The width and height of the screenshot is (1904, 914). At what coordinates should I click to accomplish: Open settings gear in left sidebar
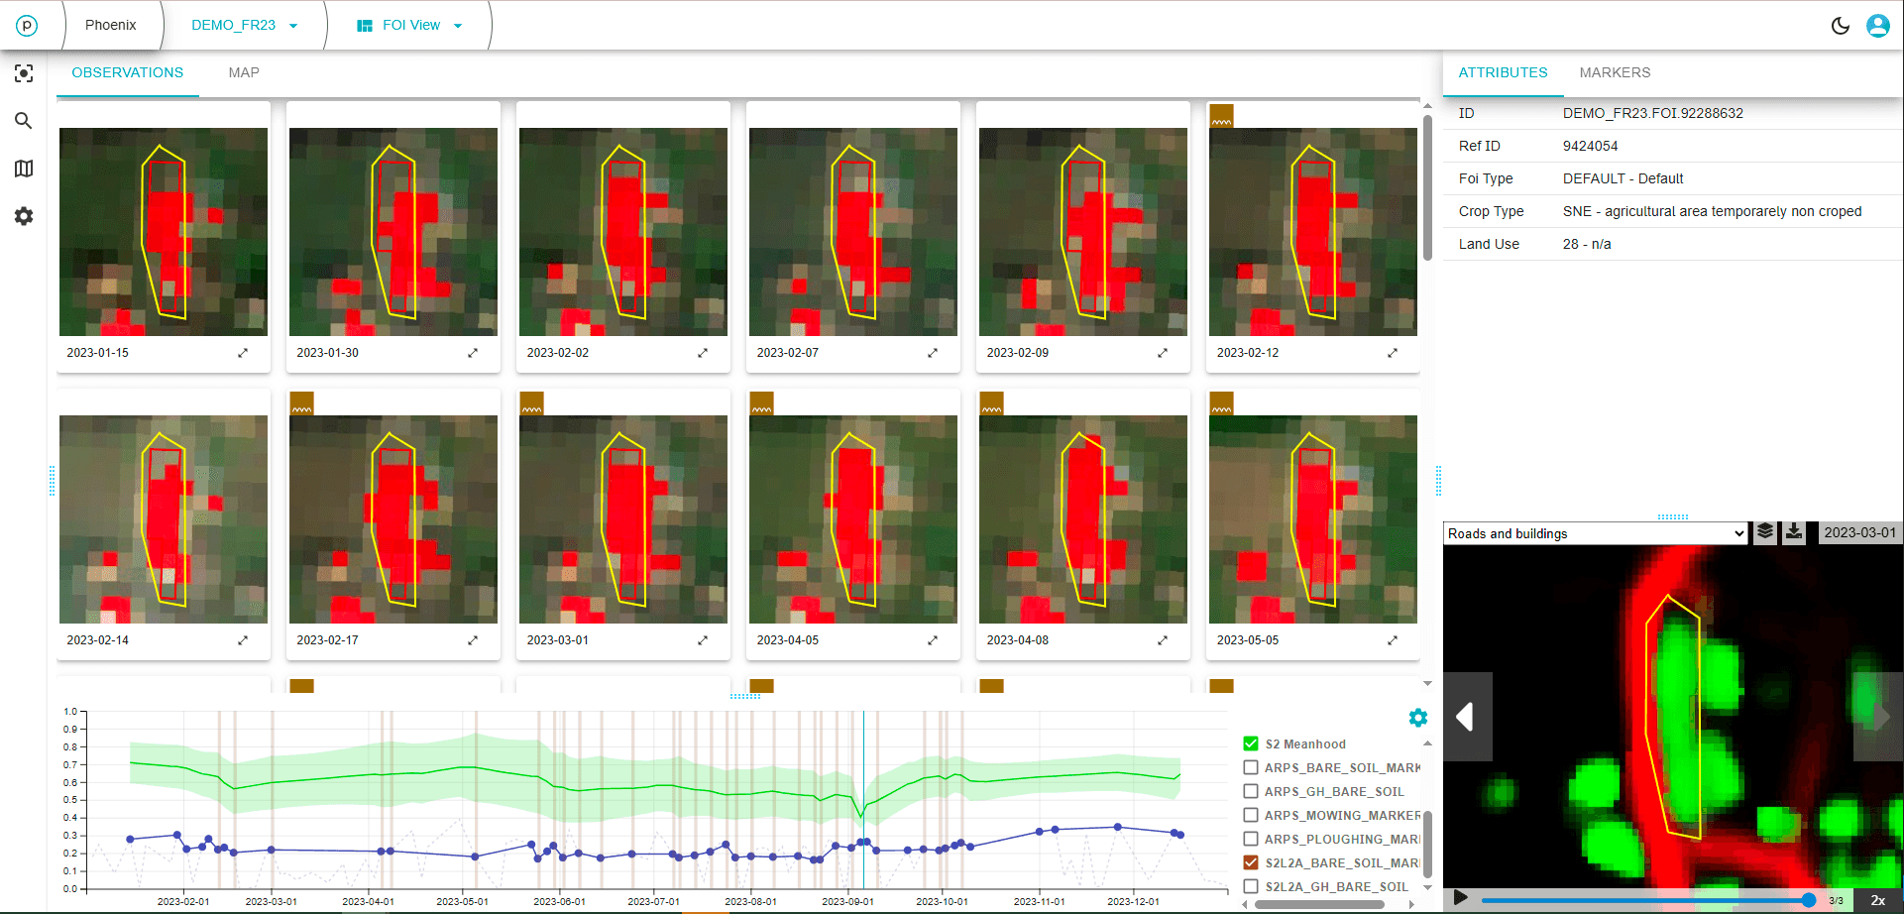pos(24,216)
